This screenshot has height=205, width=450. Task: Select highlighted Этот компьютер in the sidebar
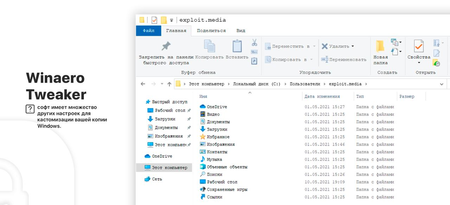pos(164,168)
